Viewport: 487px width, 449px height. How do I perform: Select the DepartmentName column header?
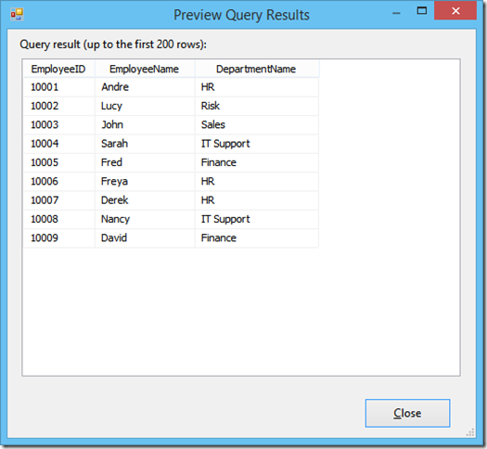pyautogui.click(x=257, y=69)
